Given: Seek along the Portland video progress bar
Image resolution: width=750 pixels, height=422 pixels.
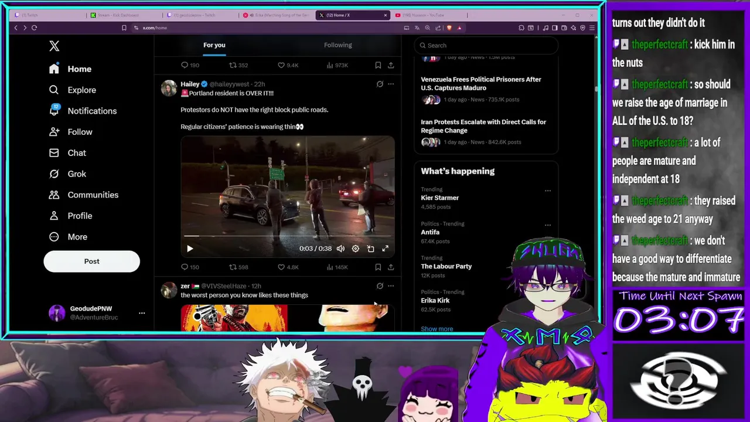Looking at the screenshot, I should click(287, 236).
